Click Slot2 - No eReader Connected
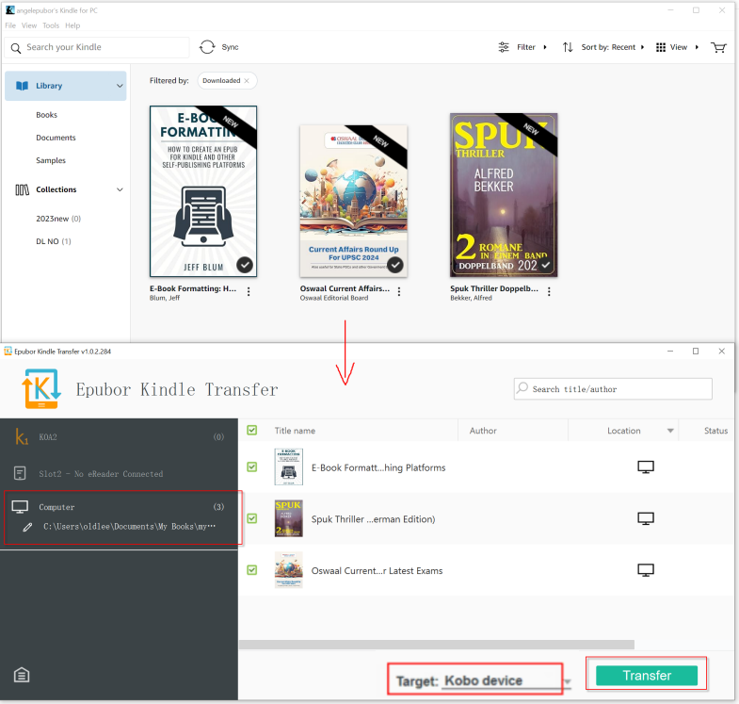 click(x=101, y=474)
